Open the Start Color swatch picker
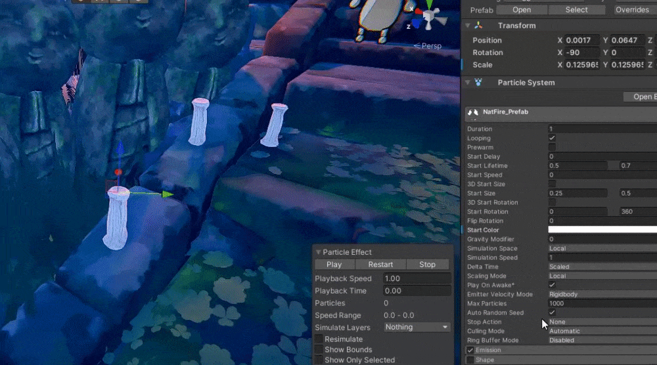657x365 pixels. pos(602,230)
